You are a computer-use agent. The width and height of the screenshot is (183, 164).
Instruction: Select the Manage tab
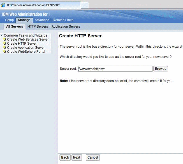(x=24, y=20)
